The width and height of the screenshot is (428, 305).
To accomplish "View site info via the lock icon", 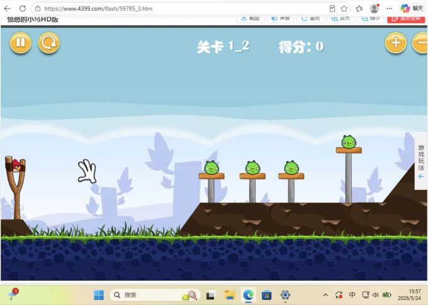I will pos(38,8).
